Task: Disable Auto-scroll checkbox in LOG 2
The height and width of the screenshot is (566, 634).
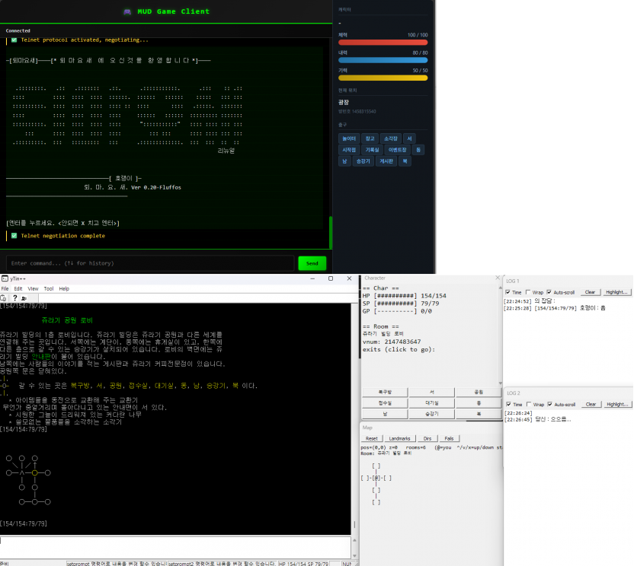Action: (550, 404)
